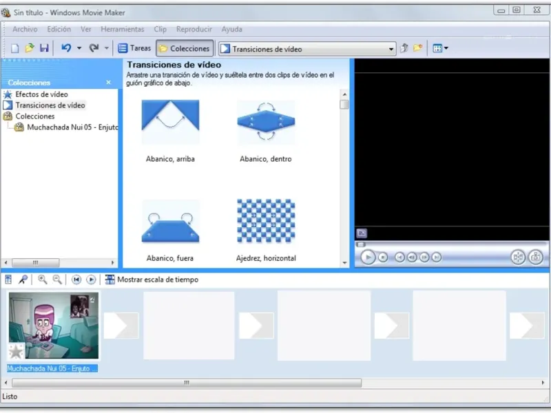The height and width of the screenshot is (413, 551).
Task: Click the preview monitor seek bar
Action: pos(451,244)
